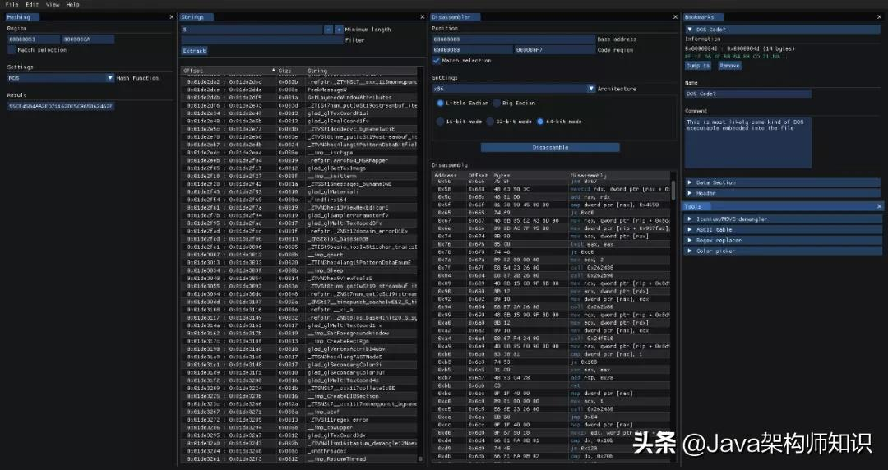Expand Itanium/MSVC demangler tool
Image resolution: width=888 pixels, height=470 pixels.
(783, 219)
